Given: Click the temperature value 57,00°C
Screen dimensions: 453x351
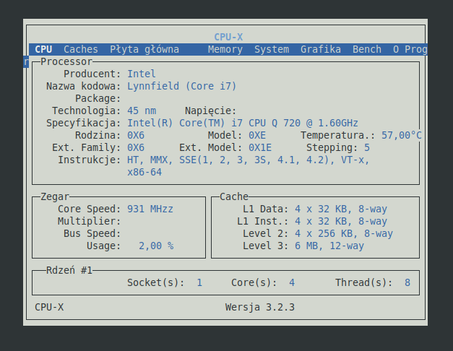Looking at the screenshot, I should click(x=402, y=135).
